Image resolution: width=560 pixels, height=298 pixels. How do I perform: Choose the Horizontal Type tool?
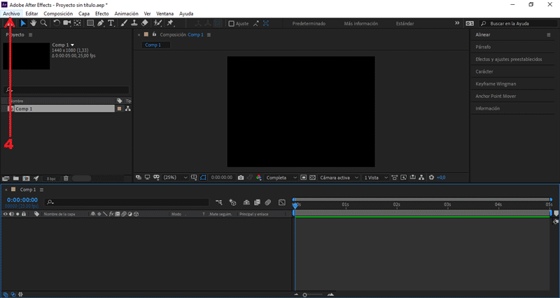[x=111, y=23]
